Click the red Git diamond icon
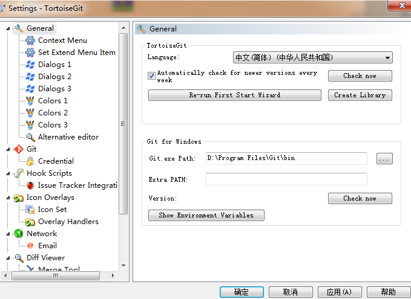 pyautogui.click(x=19, y=149)
